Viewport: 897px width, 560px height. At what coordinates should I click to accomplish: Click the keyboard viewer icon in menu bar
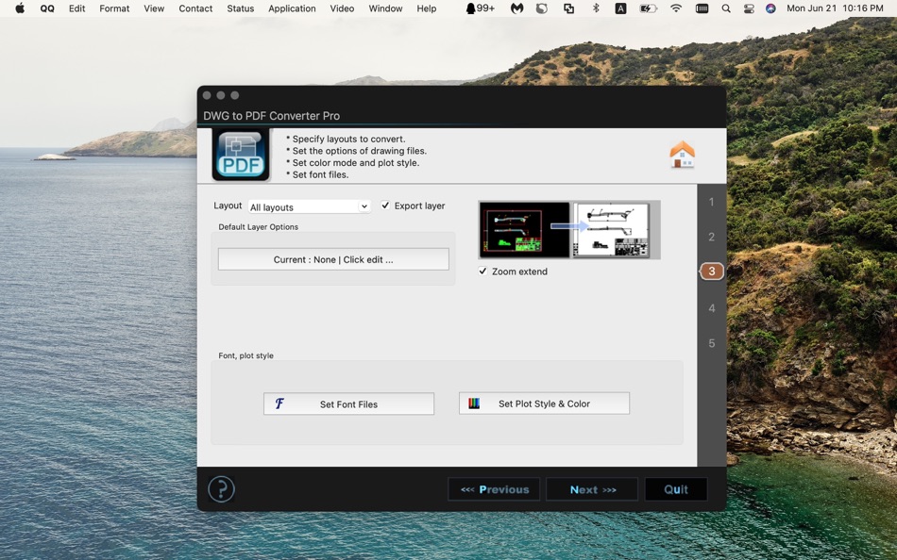(702, 8)
